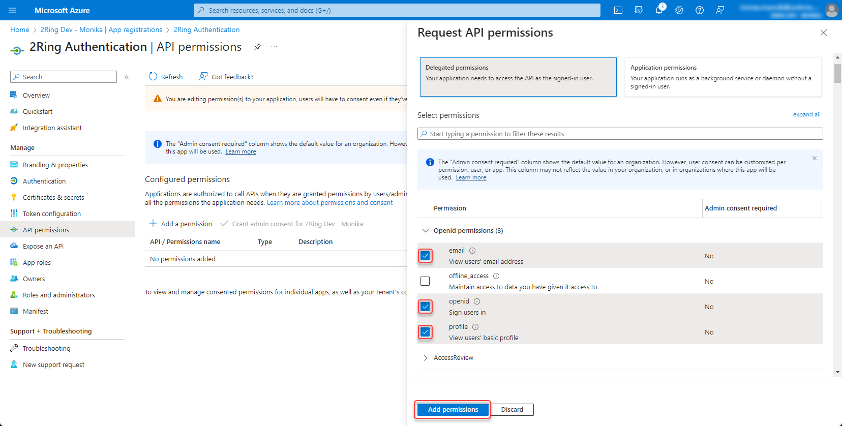Click the Add permissions button

(x=453, y=409)
